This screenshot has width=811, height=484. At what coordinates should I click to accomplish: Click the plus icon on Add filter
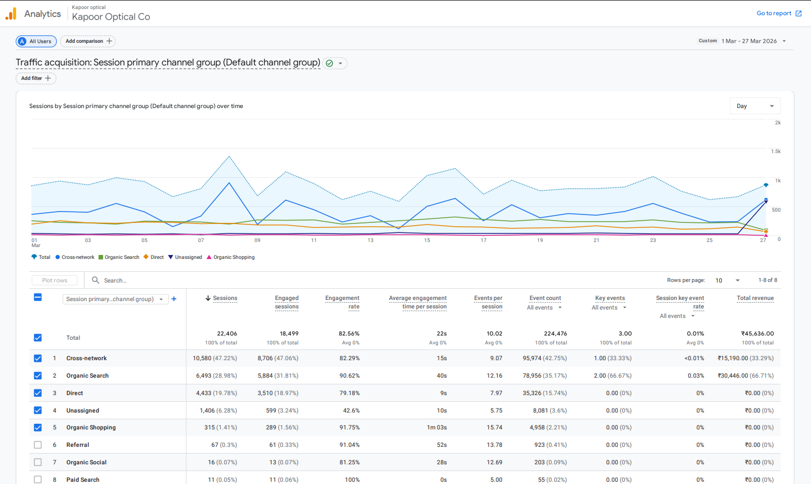click(48, 78)
